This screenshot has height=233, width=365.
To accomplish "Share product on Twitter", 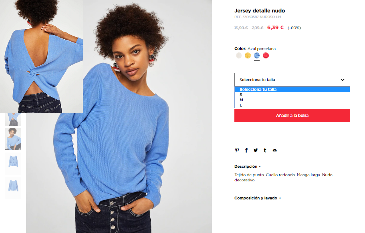I will pos(256,150).
